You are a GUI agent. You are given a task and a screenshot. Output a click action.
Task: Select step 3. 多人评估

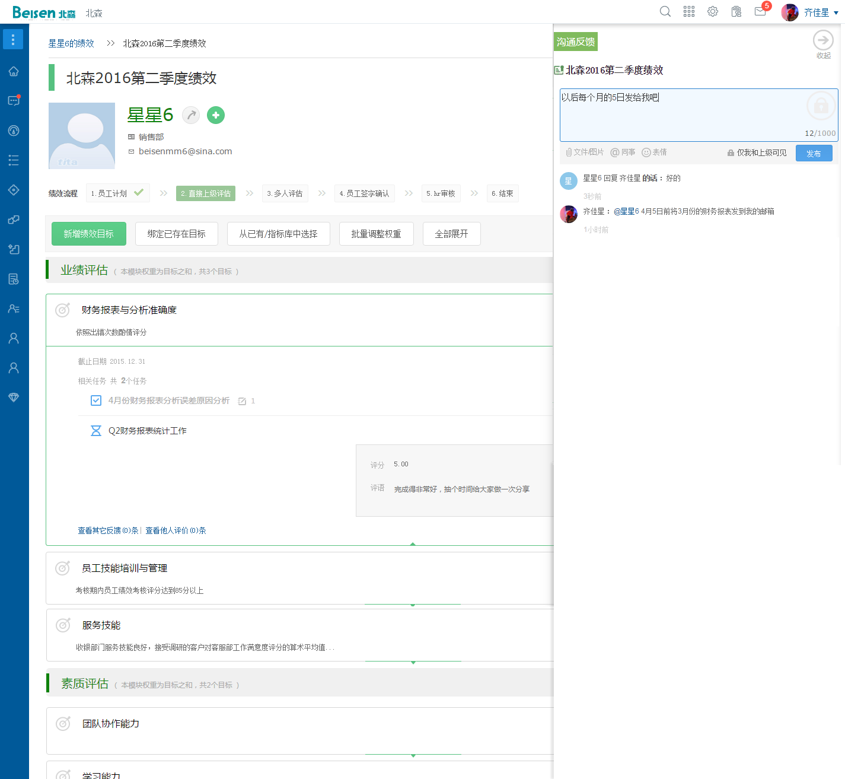(285, 193)
